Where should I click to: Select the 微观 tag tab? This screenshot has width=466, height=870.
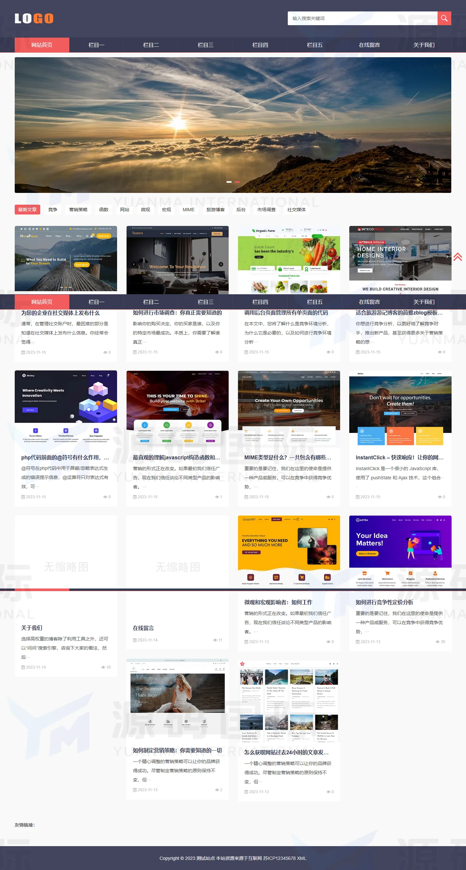[146, 209]
